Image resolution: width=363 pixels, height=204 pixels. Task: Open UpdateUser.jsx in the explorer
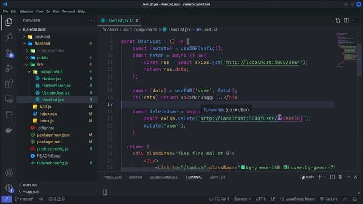click(57, 93)
